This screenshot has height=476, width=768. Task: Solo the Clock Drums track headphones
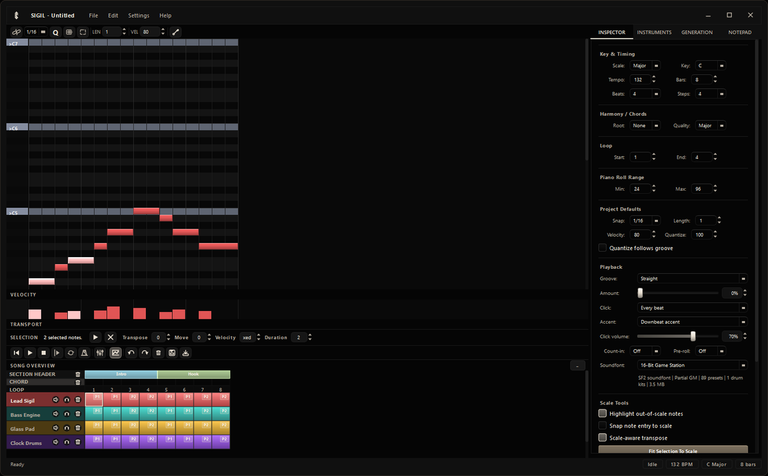67,442
